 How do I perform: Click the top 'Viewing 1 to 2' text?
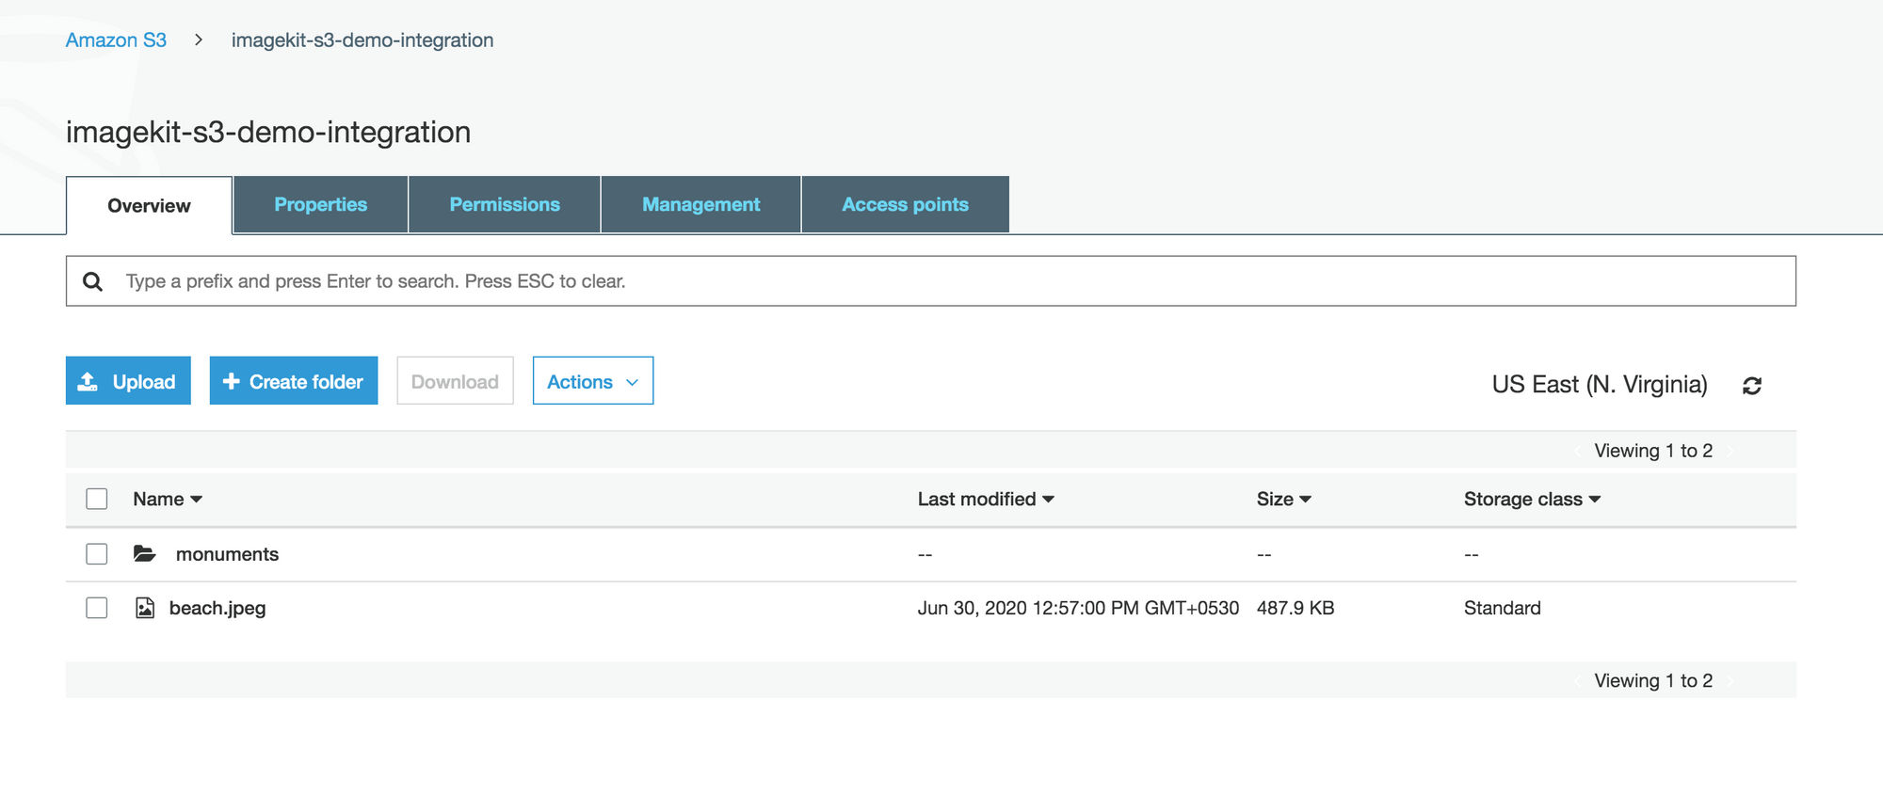point(1653,451)
